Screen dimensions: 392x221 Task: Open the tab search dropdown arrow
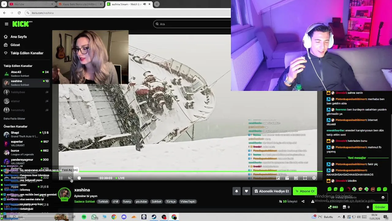click(4, 4)
